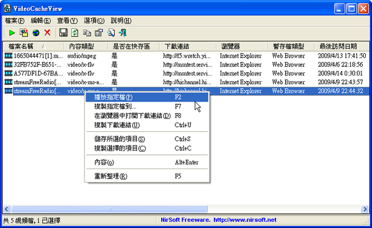372x228 pixels.
Task: Open the http://www.nirsoft.net status bar link
Action: coord(245,220)
